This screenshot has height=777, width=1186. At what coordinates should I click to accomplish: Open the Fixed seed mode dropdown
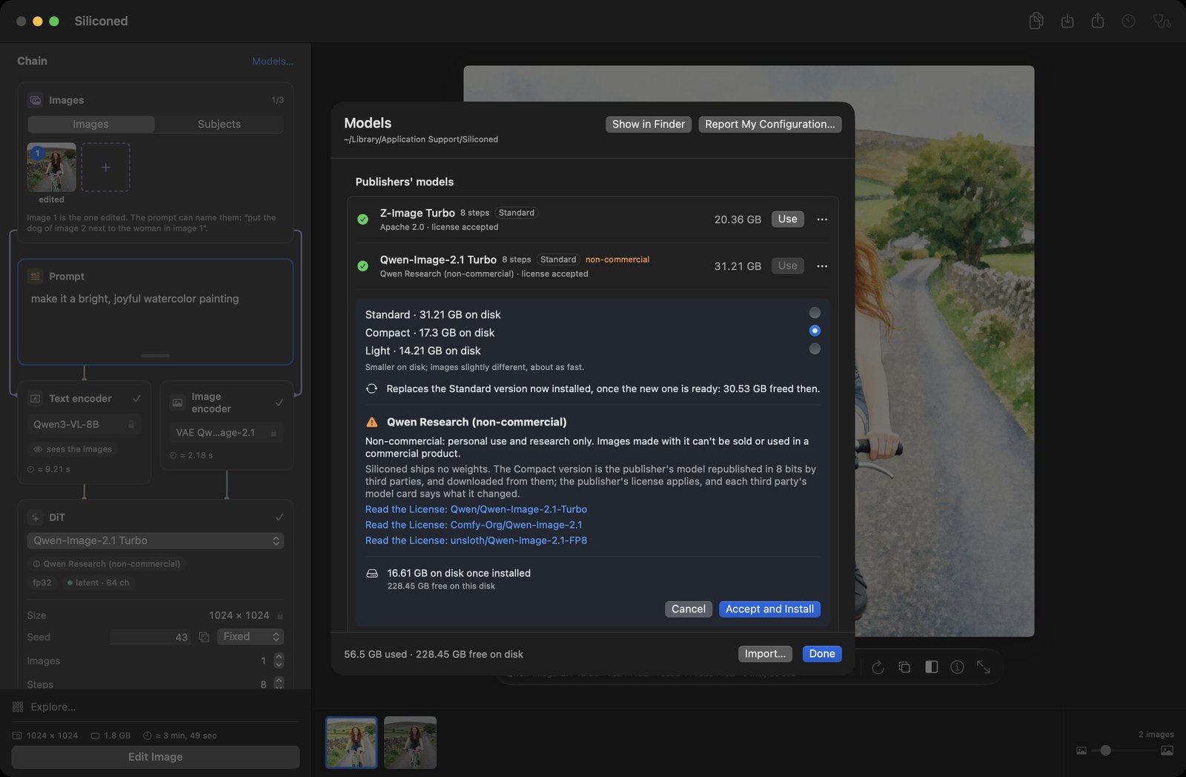click(251, 637)
